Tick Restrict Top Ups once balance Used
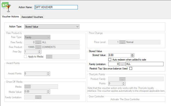This screenshot has width=171, height=106. pos(131,69)
